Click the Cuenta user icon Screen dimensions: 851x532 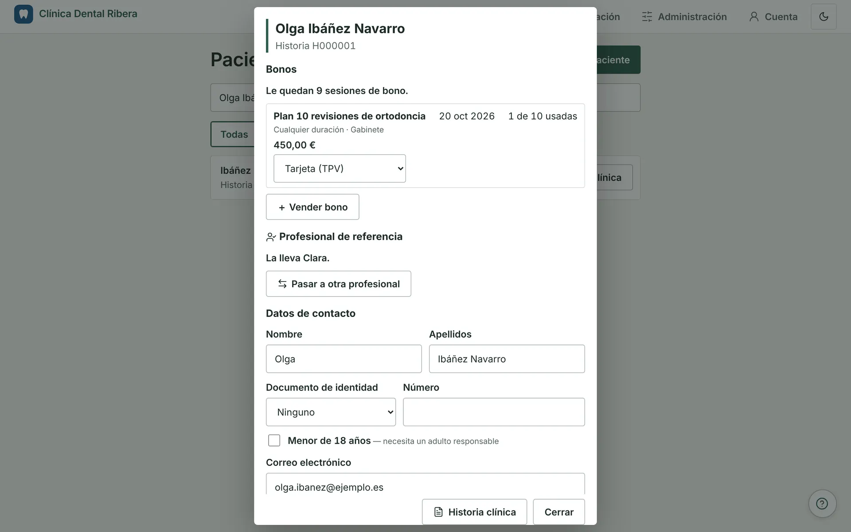[754, 17]
